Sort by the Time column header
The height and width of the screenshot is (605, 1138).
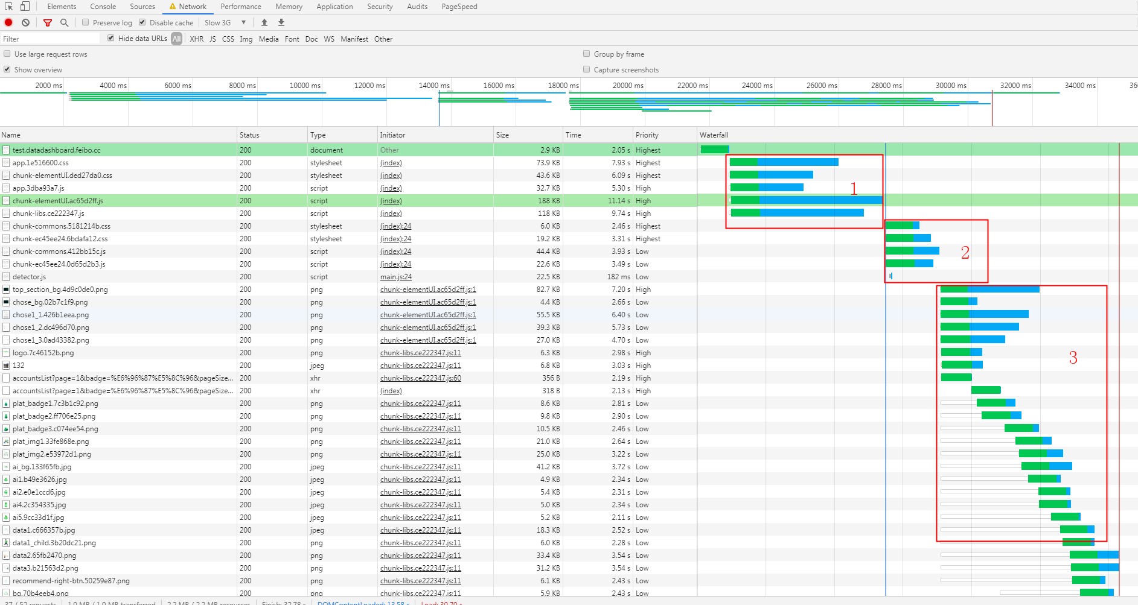click(598, 135)
